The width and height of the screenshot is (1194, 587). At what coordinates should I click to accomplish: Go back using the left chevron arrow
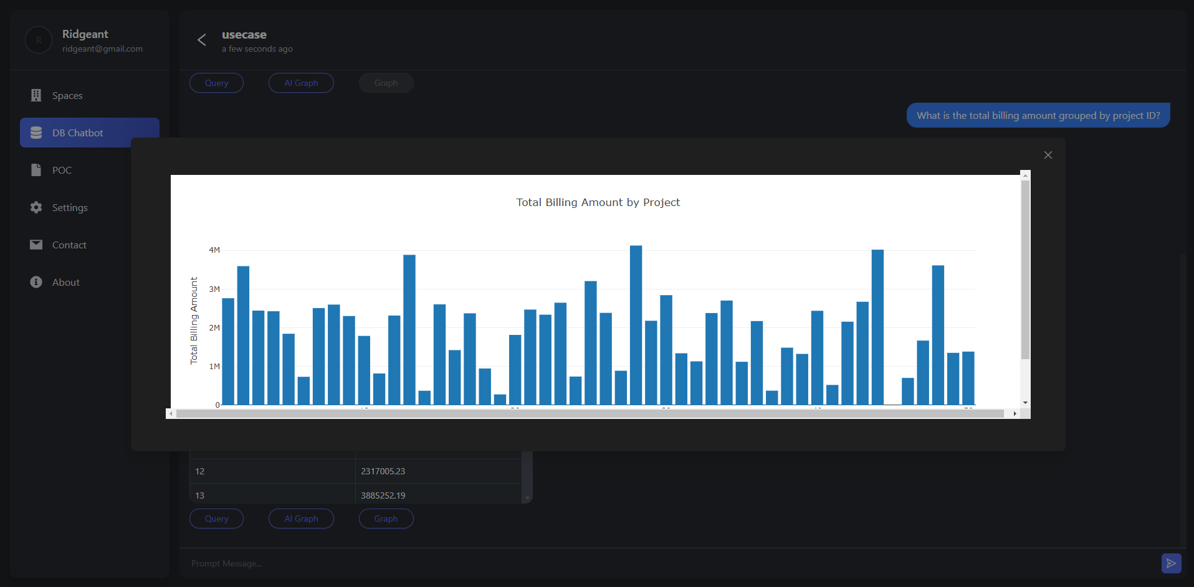pyautogui.click(x=202, y=40)
